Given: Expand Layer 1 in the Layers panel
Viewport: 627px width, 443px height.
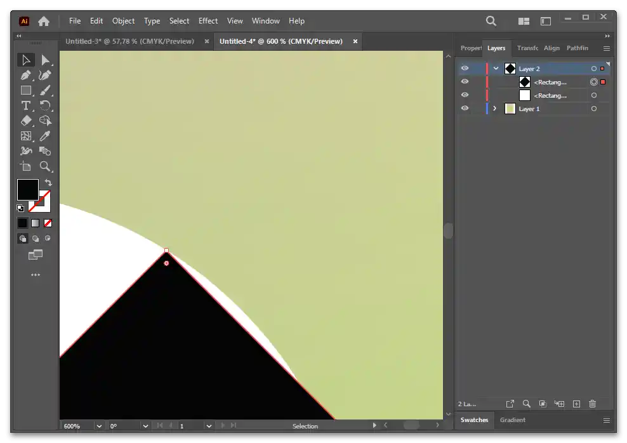Looking at the screenshot, I should (495, 109).
